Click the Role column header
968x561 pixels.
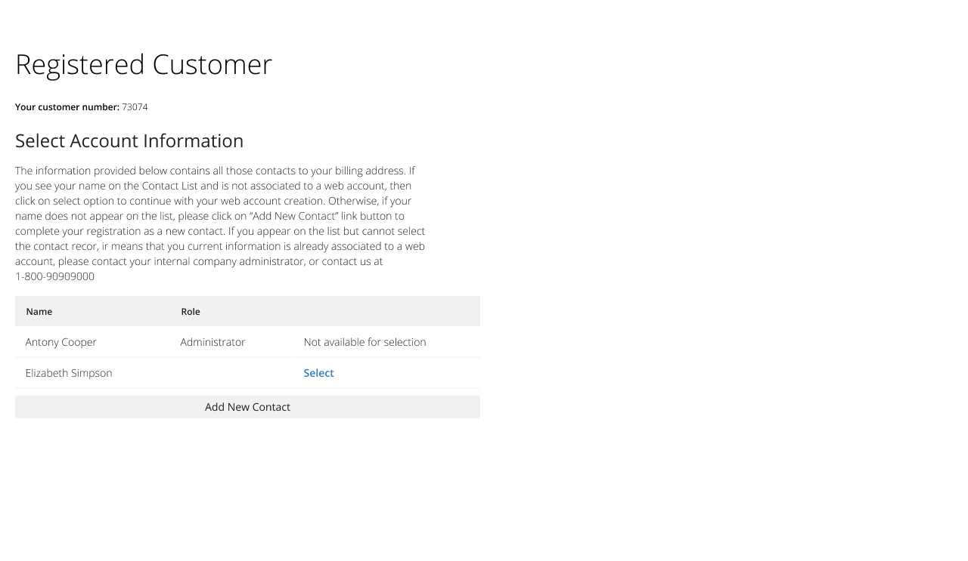191,311
